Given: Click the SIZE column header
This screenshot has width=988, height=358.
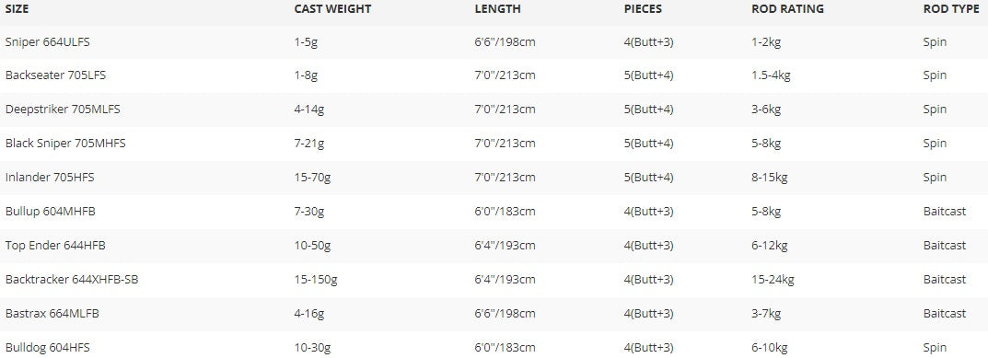Looking at the screenshot, I should pos(17,9).
